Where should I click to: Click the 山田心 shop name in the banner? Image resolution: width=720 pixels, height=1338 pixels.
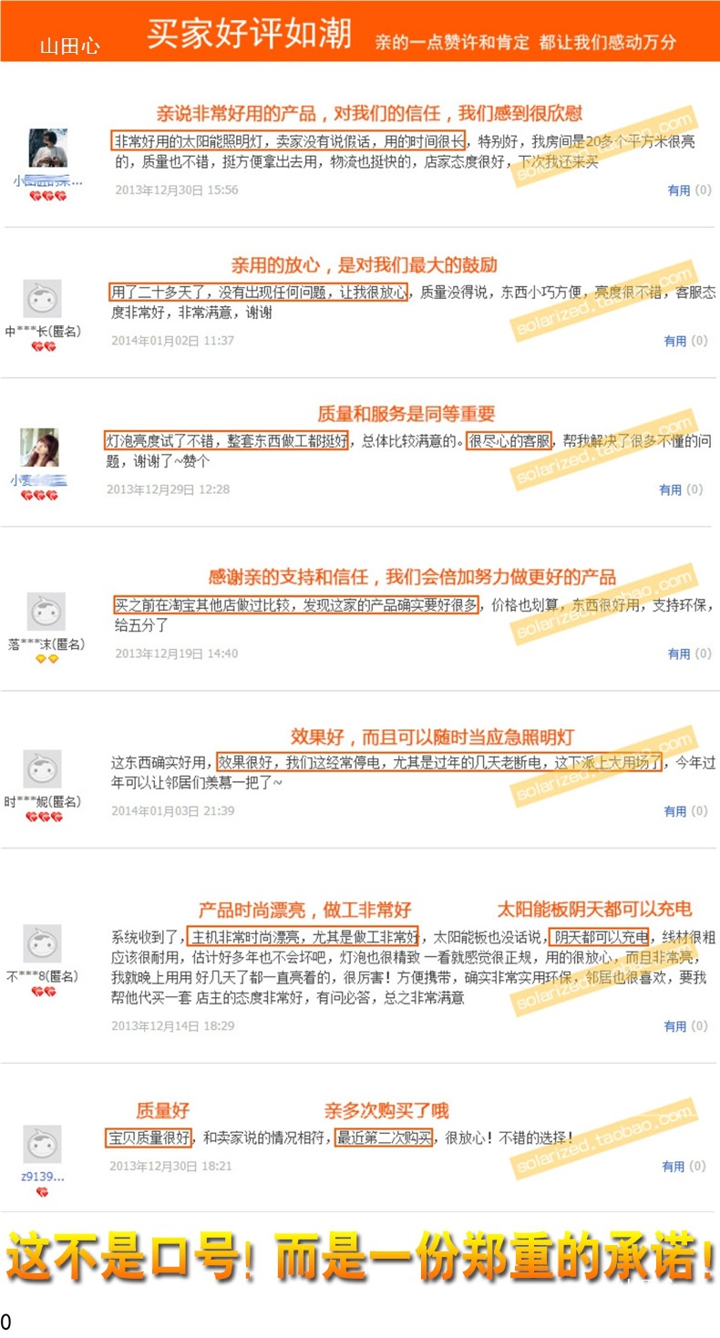coord(69,46)
